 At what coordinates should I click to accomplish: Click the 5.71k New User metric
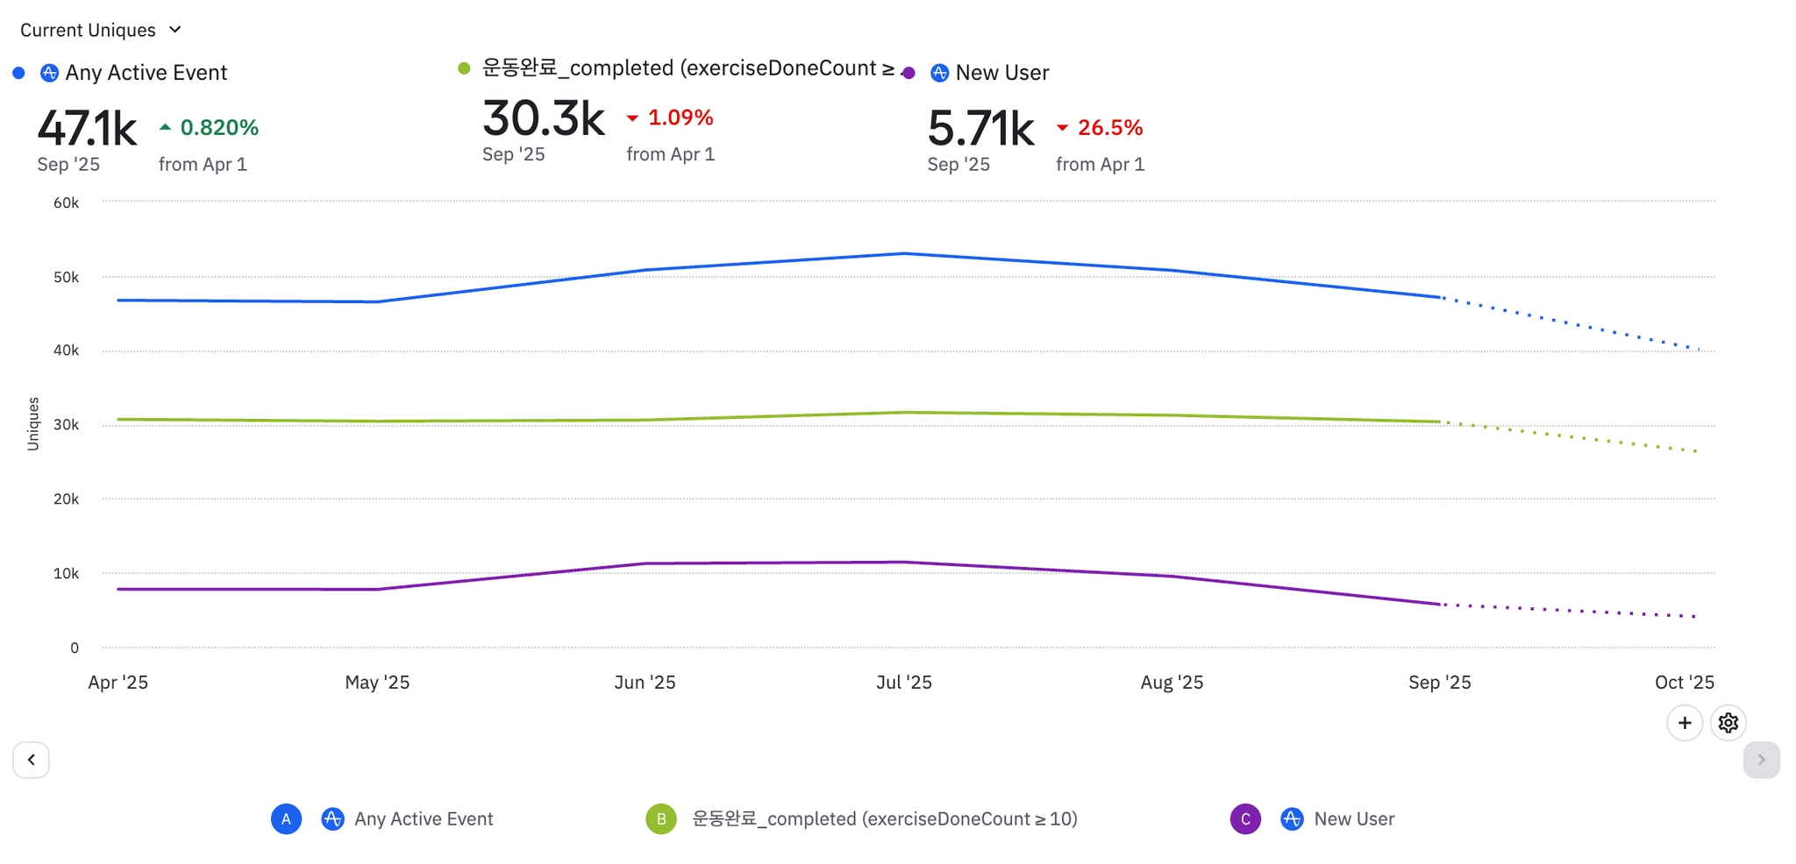[x=980, y=129]
